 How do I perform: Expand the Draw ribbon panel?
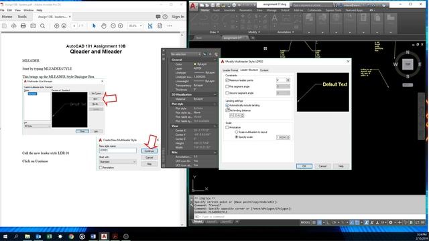pyautogui.click(x=214, y=32)
